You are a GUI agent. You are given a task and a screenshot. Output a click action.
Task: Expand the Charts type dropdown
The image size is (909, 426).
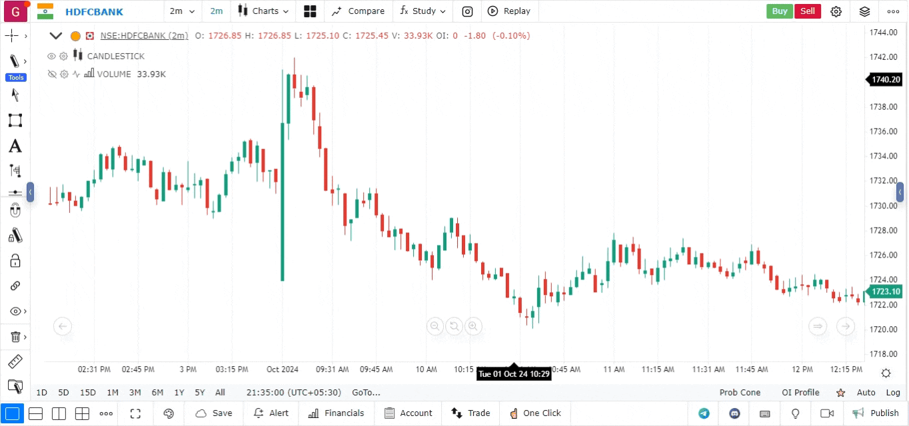pyautogui.click(x=264, y=11)
